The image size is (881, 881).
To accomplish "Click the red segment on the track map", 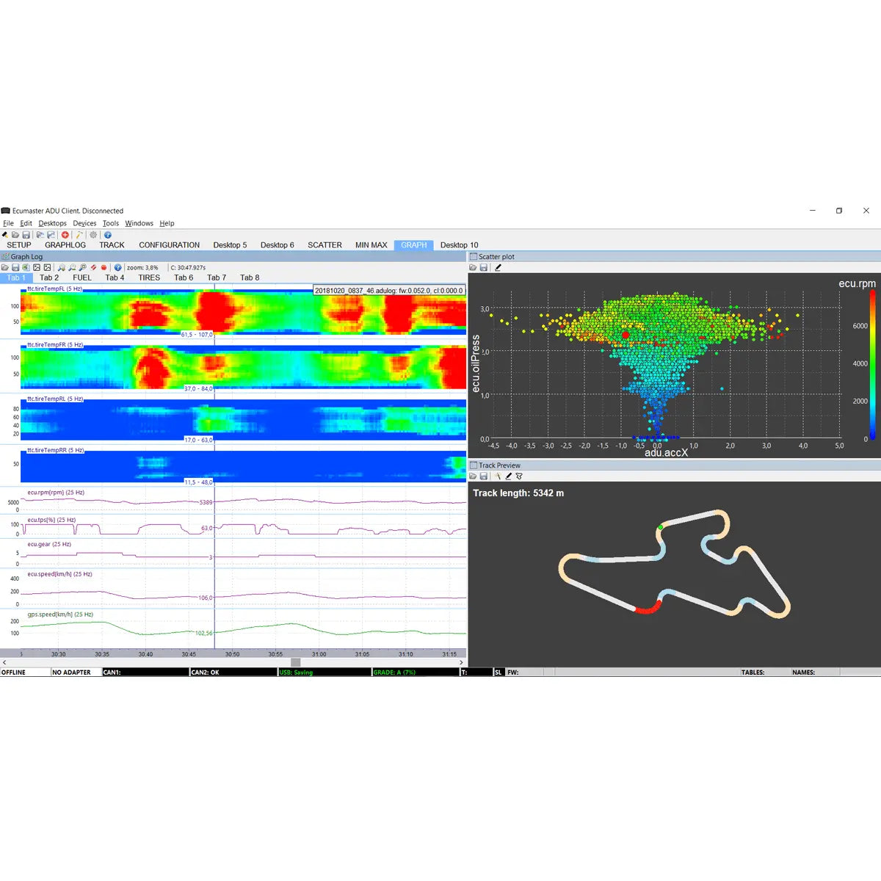I will point(647,609).
